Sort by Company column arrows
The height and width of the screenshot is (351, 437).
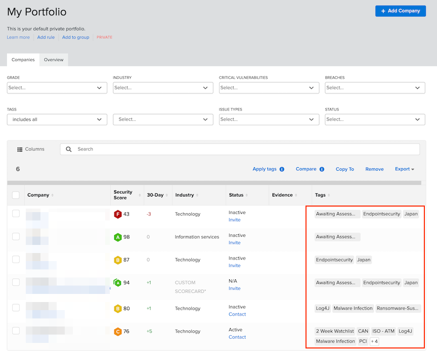click(53, 195)
